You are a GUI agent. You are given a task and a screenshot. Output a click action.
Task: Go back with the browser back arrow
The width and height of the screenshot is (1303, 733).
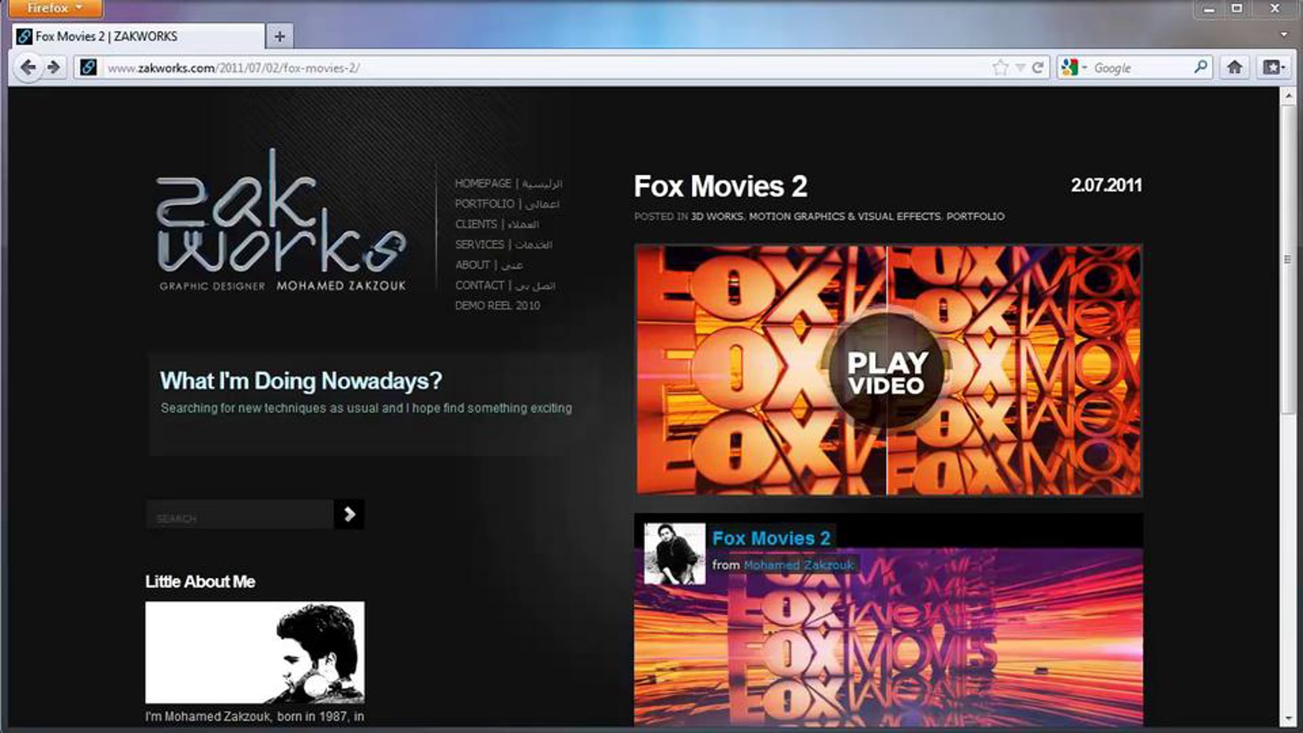tap(28, 68)
